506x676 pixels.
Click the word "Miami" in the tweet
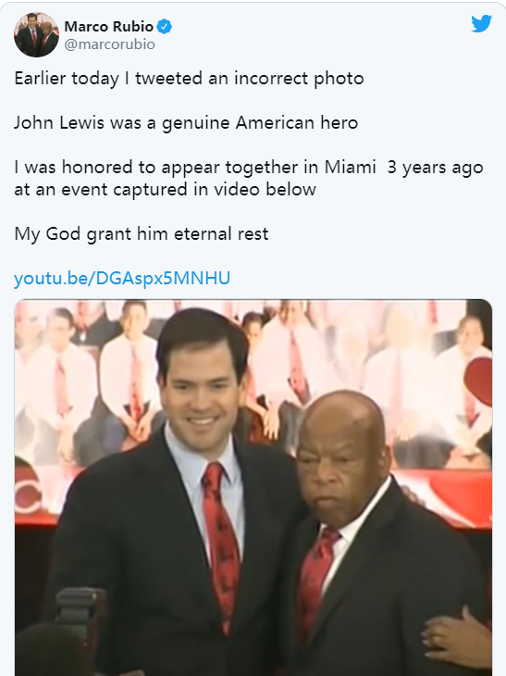click(350, 167)
